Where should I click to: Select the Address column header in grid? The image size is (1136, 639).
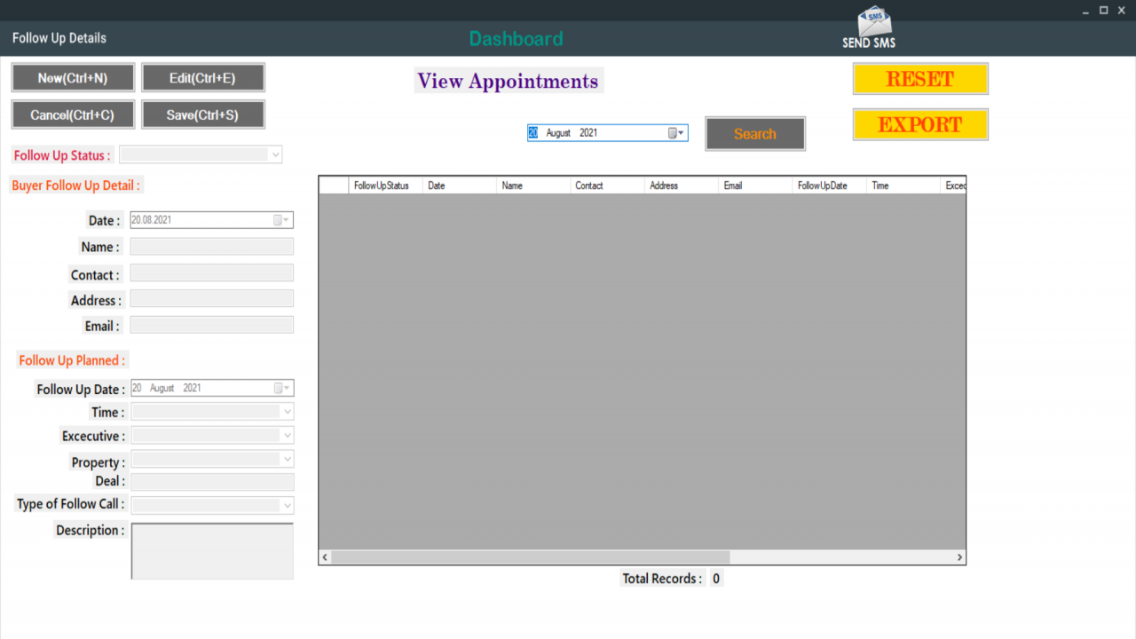(682, 185)
